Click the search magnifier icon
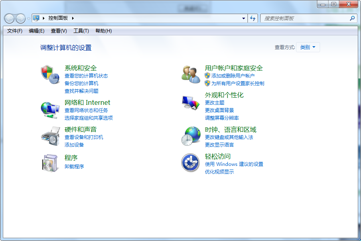 point(352,18)
